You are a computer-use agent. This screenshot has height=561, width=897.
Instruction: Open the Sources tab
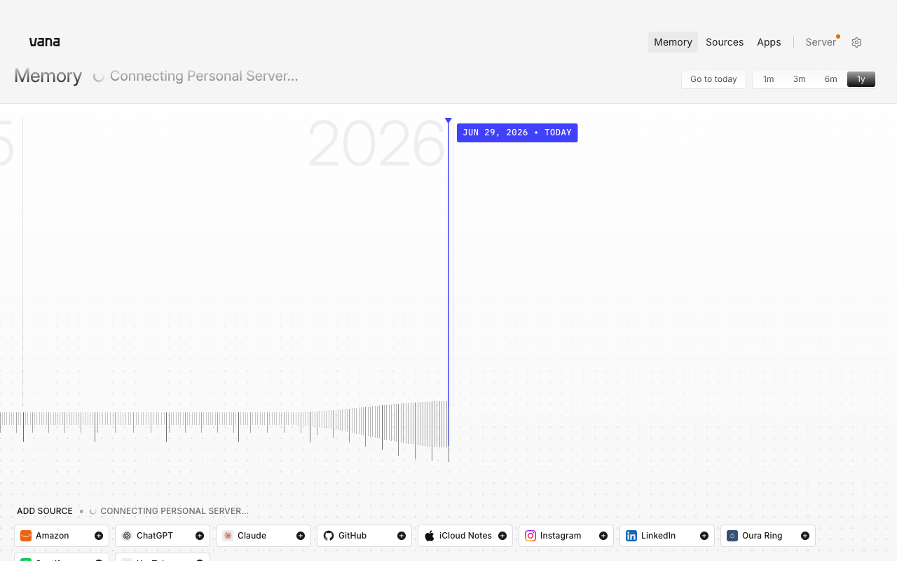725,42
